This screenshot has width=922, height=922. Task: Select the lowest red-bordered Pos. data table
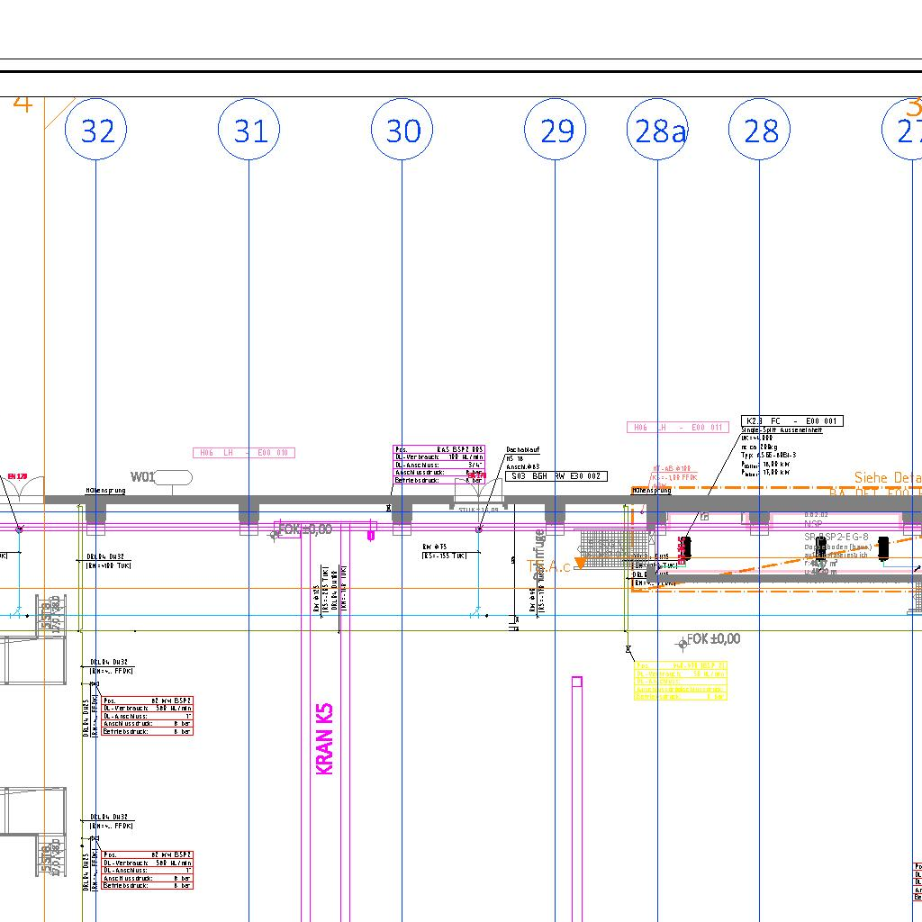147,870
